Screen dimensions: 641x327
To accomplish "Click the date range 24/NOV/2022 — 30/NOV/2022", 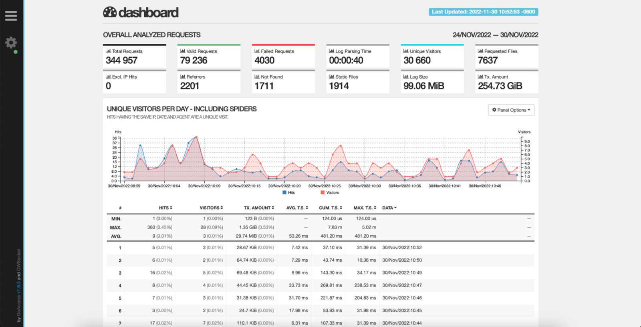I will point(495,35).
